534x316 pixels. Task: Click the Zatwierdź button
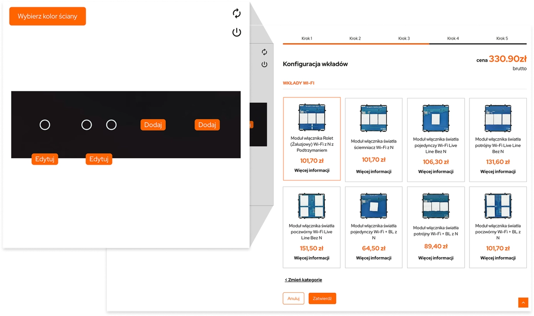(x=322, y=299)
